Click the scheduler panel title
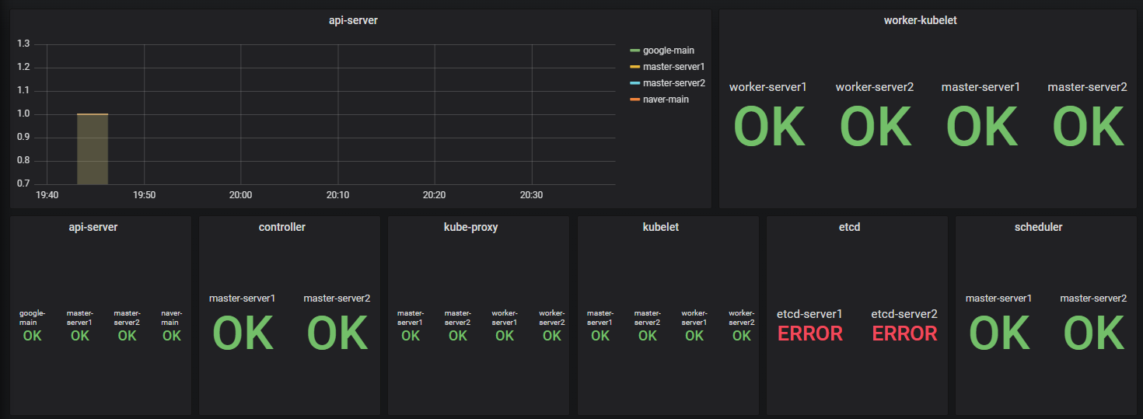This screenshot has height=419, width=1143. coord(1038,227)
